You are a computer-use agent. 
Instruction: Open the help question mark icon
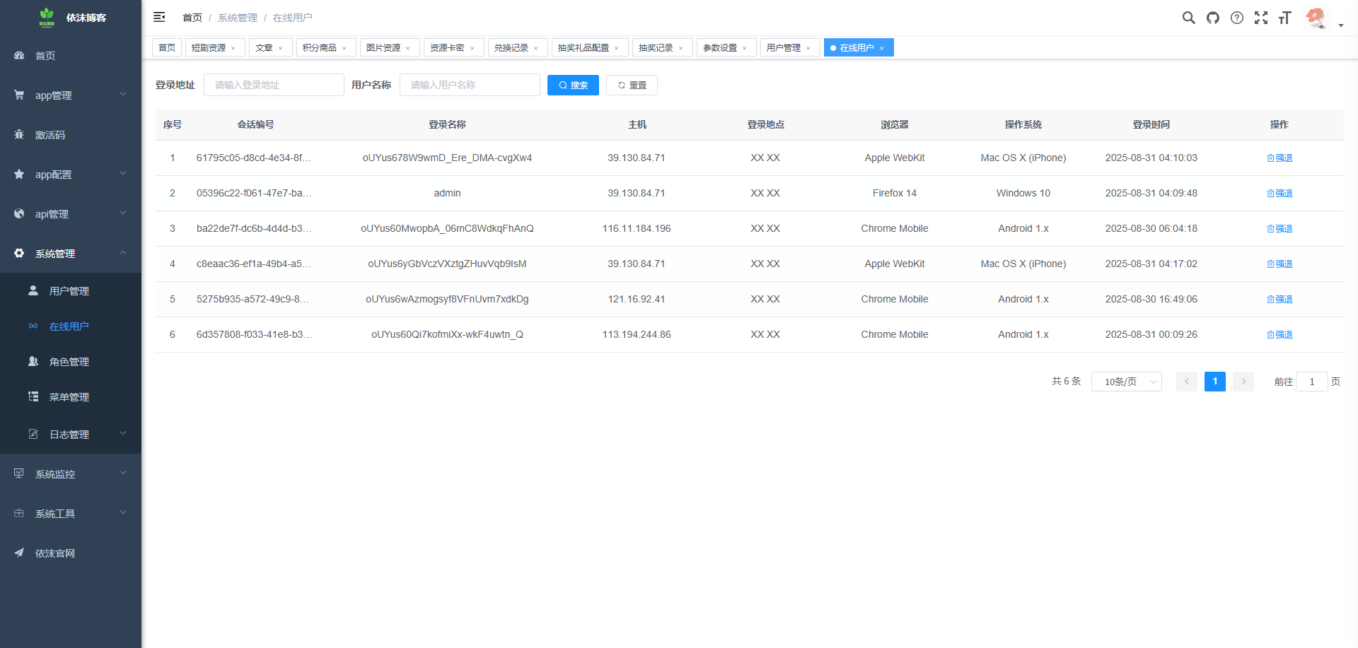1236,18
